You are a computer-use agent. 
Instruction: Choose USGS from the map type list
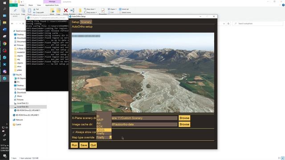104,130
